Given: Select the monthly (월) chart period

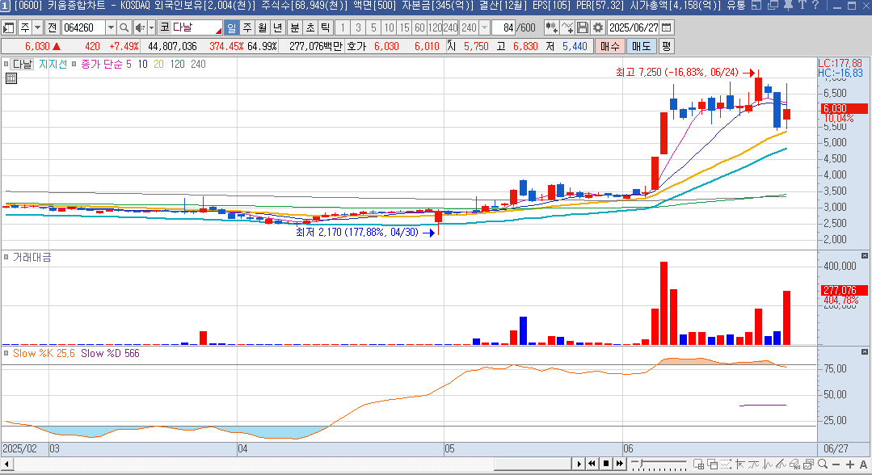Looking at the screenshot, I should click(263, 27).
